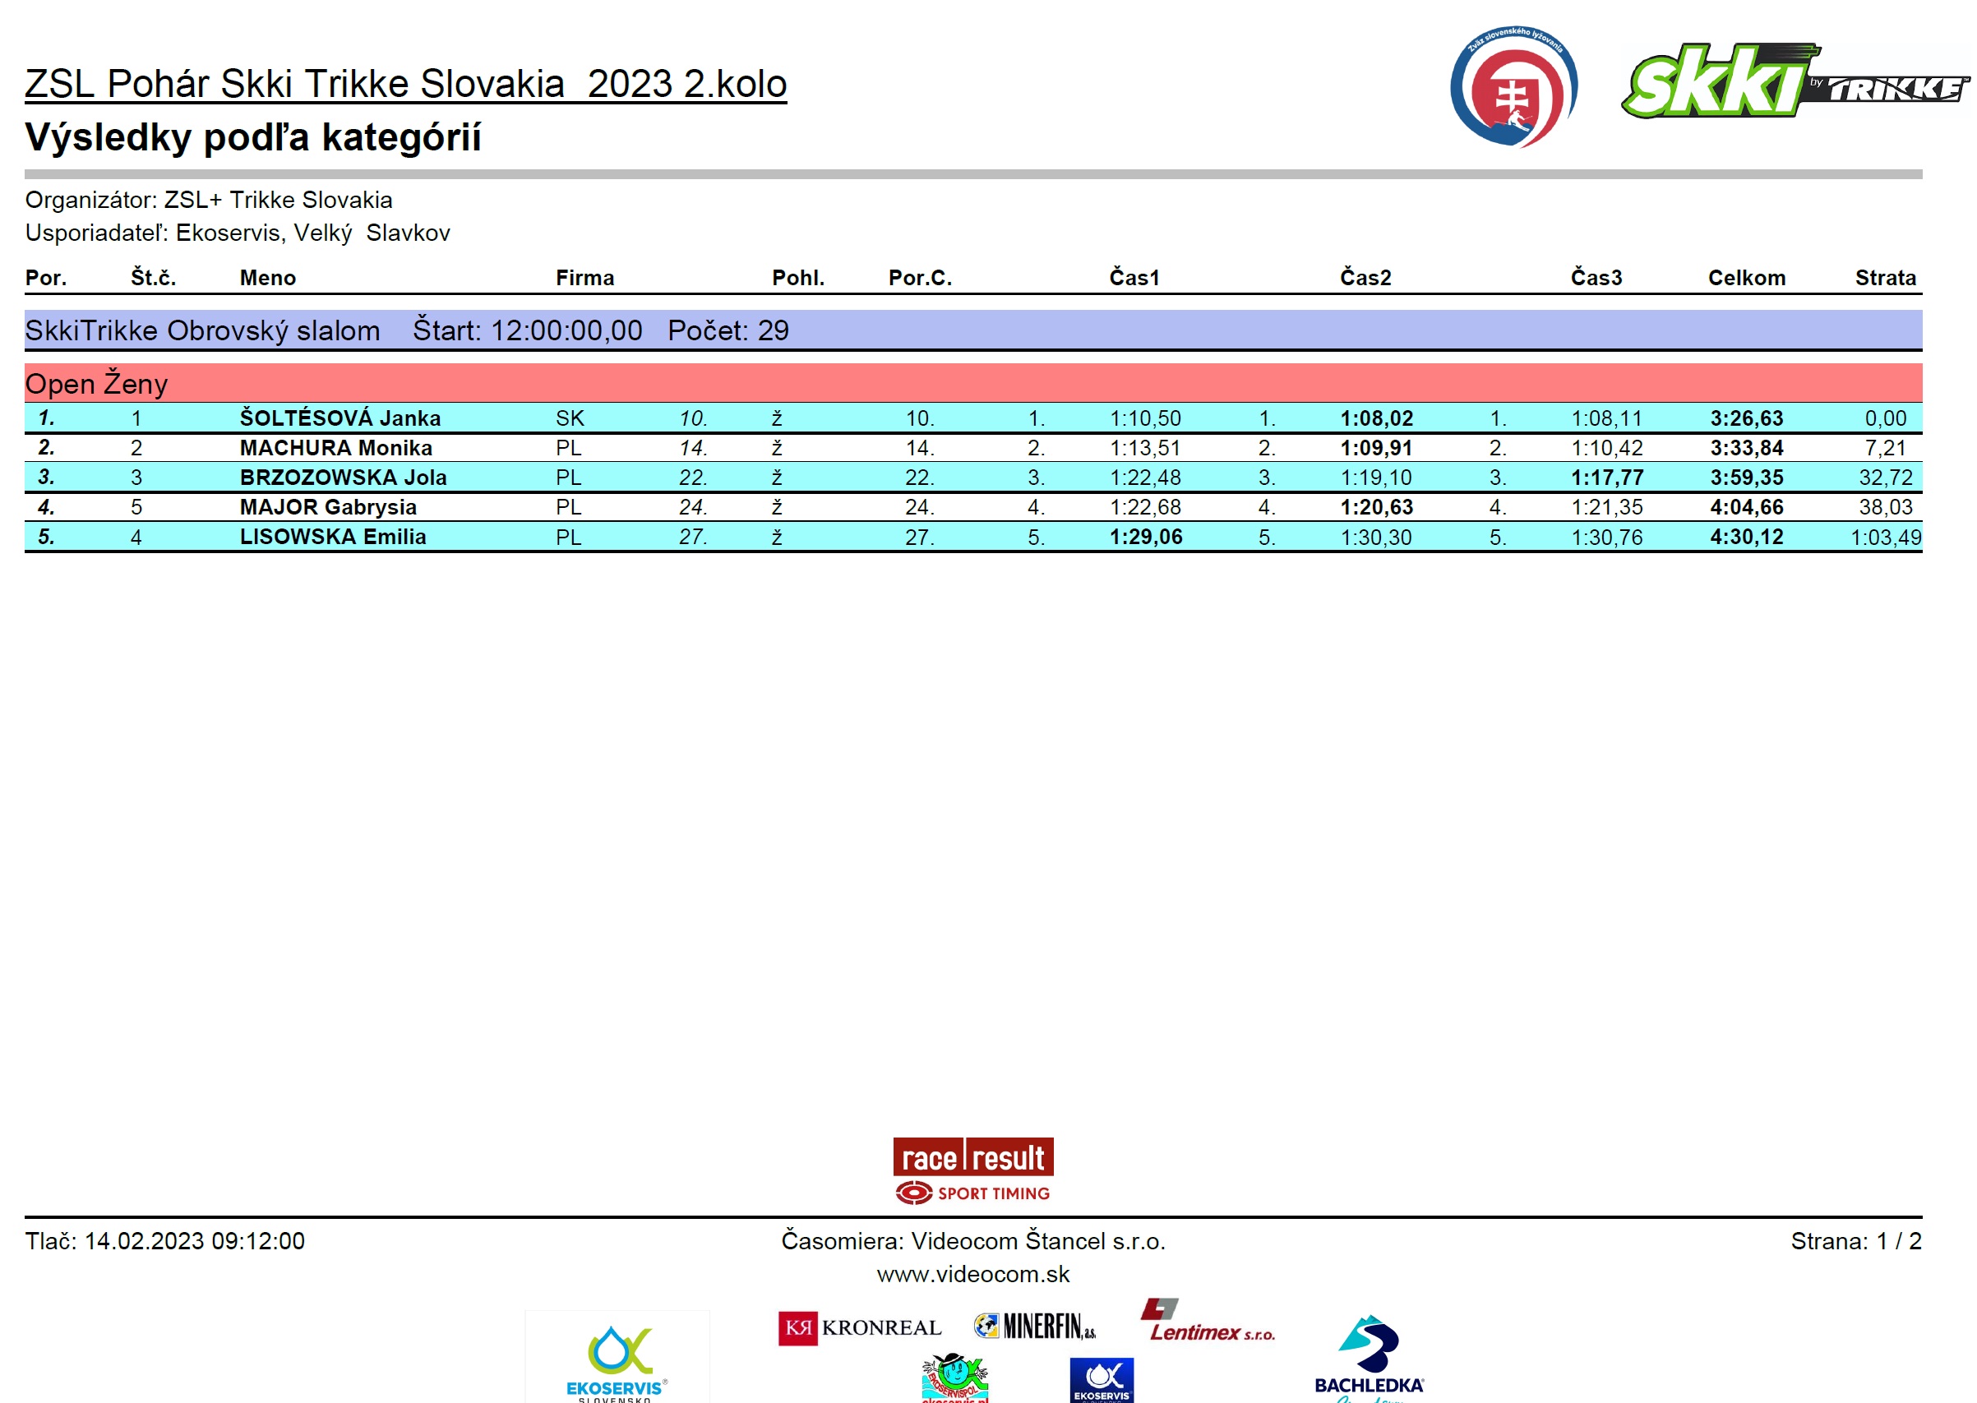This screenshot has width=1977, height=1403.
Task: Click the small blue Ekoservis square logo
Action: [1101, 1380]
